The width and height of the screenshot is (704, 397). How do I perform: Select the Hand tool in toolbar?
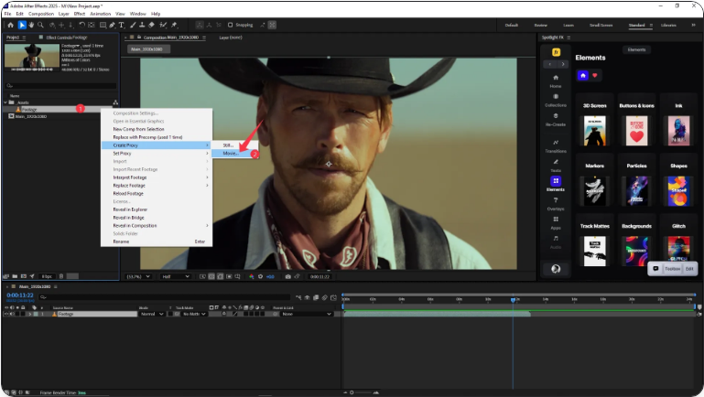33,25
